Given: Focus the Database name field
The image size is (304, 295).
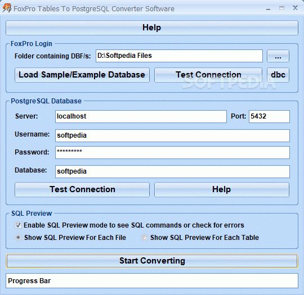Looking at the screenshot, I should pos(172,171).
